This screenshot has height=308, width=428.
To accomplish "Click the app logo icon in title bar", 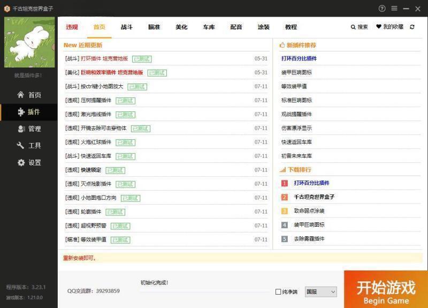I will (7, 9).
